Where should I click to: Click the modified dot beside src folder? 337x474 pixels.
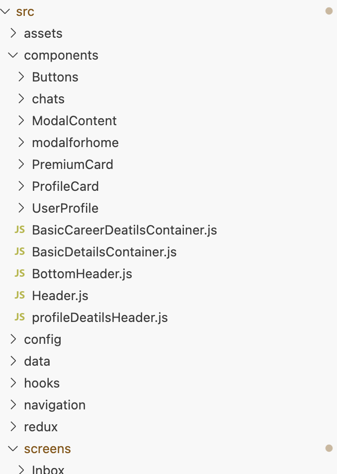329,11
